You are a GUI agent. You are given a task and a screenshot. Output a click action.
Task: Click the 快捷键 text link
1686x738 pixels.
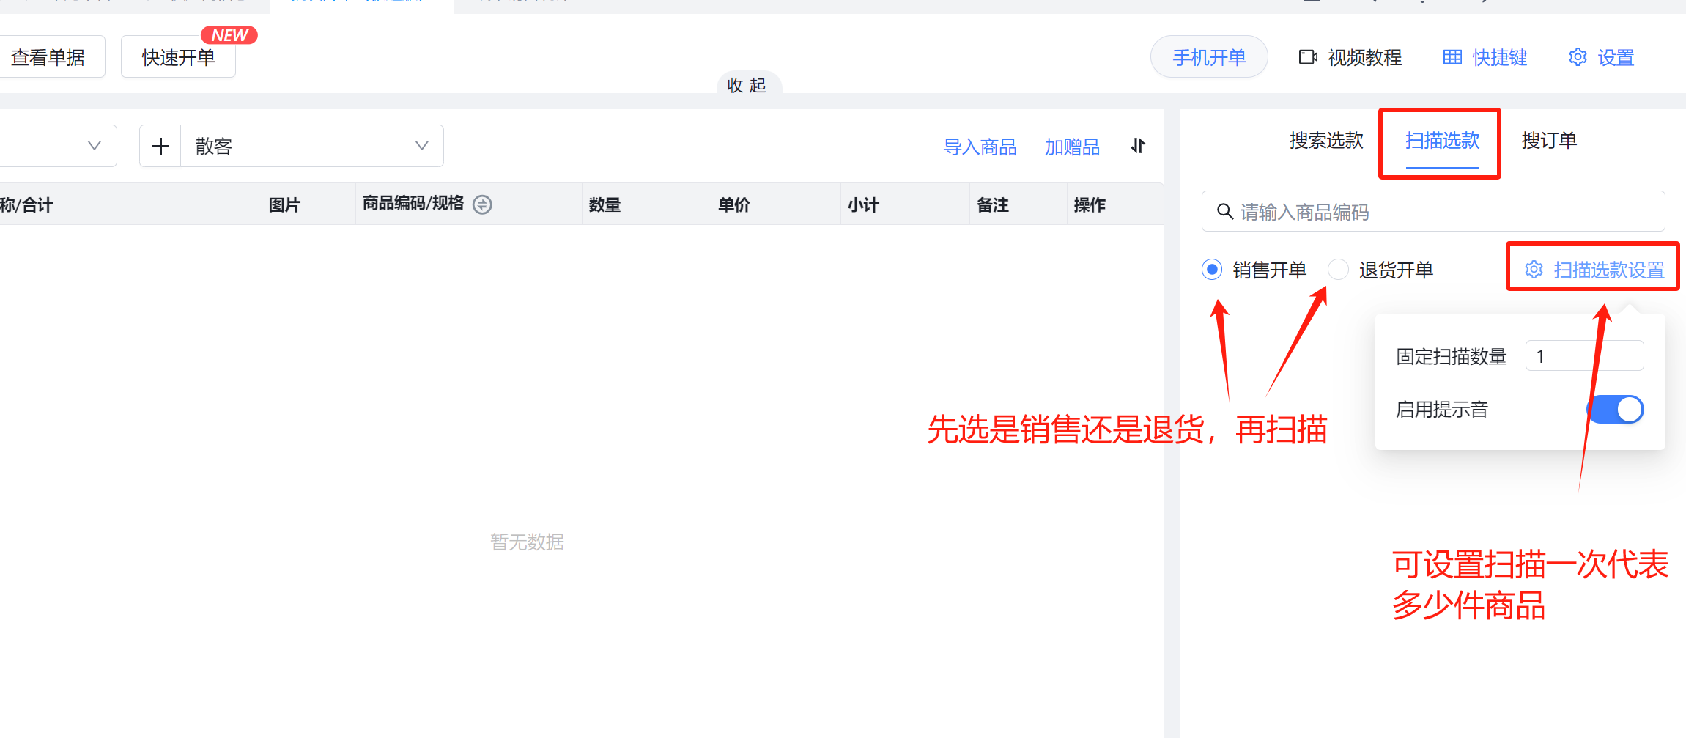1500,57
